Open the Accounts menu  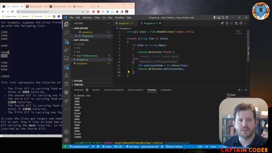coord(66,132)
